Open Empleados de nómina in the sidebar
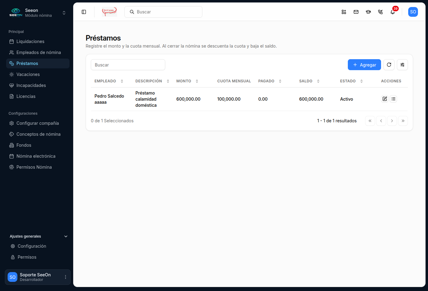This screenshot has height=291, width=428. pos(38,52)
